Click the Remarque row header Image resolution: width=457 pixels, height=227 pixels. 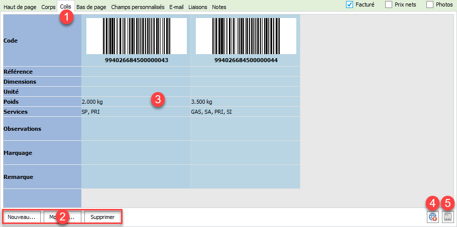click(42, 177)
